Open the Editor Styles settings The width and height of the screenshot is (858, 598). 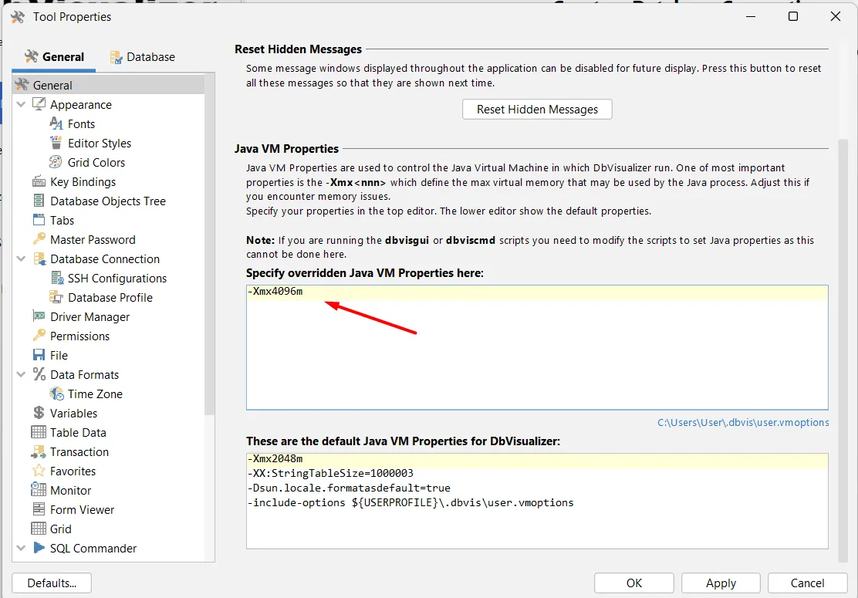[100, 143]
